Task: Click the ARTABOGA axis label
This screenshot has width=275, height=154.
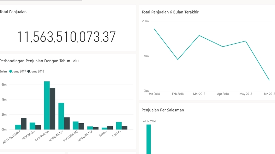Action: (x=28, y=135)
